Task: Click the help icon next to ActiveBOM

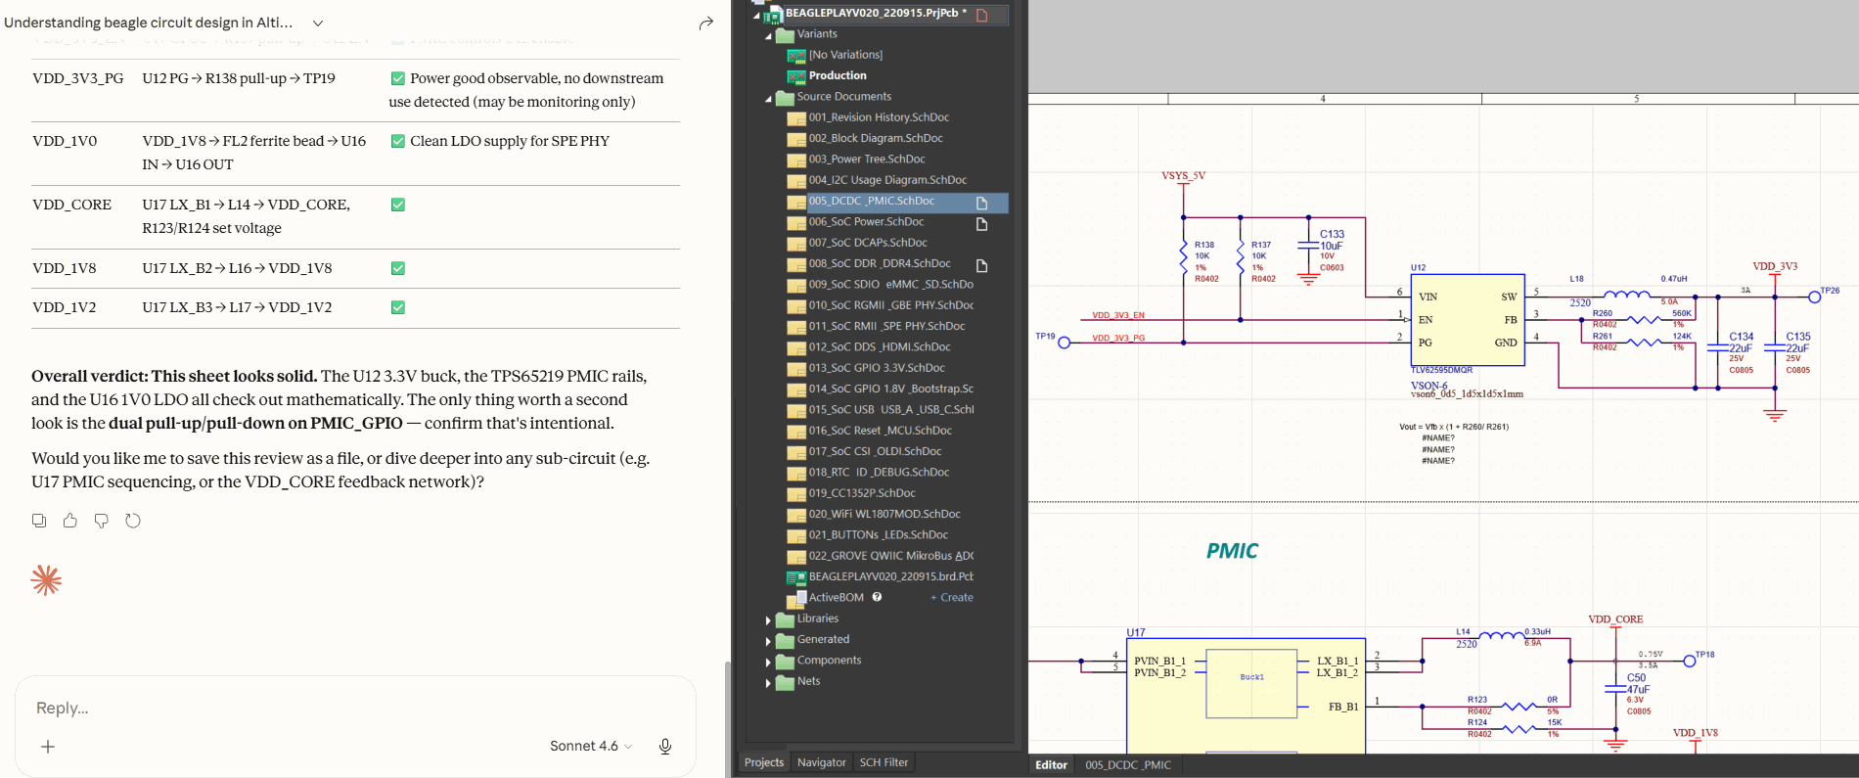Action: click(x=877, y=597)
